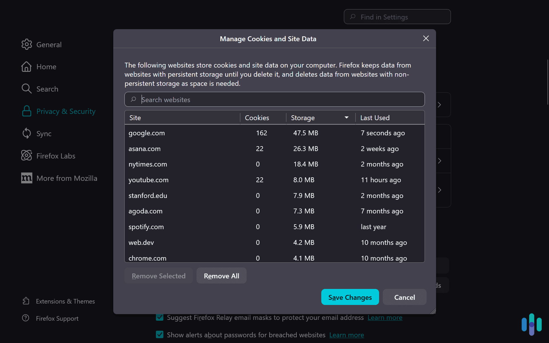This screenshot has width=549, height=343.
Task: Click Save Changes button
Action: click(x=350, y=297)
